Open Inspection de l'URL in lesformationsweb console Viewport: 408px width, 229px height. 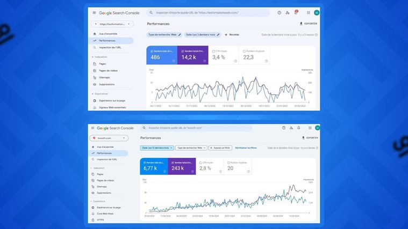pos(111,48)
